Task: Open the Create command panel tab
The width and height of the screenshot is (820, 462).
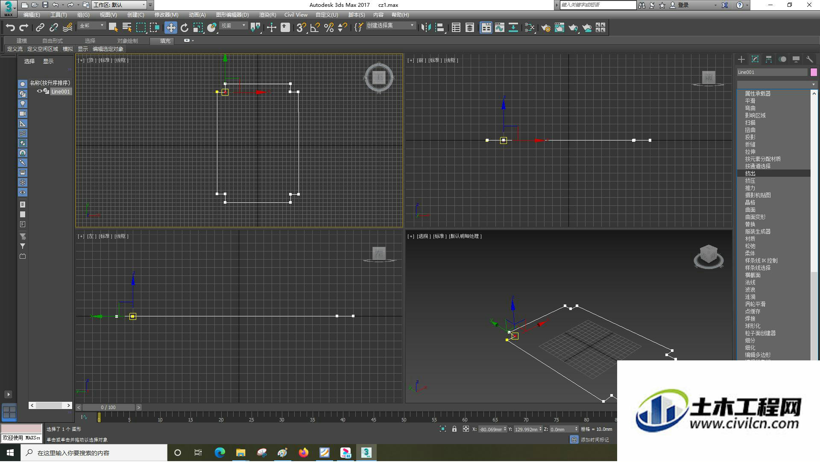Action: [x=741, y=59]
